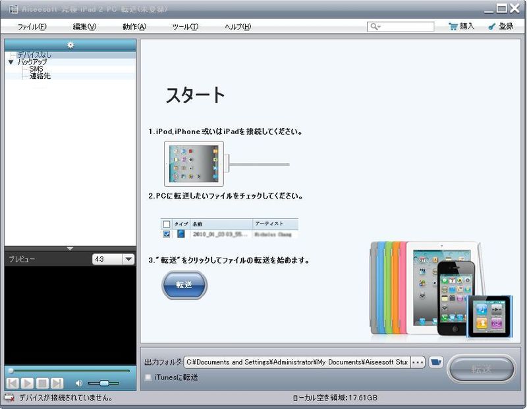Image resolution: width=527 pixels, height=409 pixels.
Task: Click the search input field
Action: pyautogui.click(x=401, y=26)
